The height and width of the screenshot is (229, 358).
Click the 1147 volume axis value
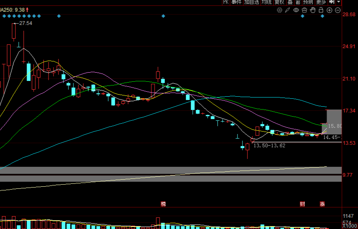coord(348,216)
